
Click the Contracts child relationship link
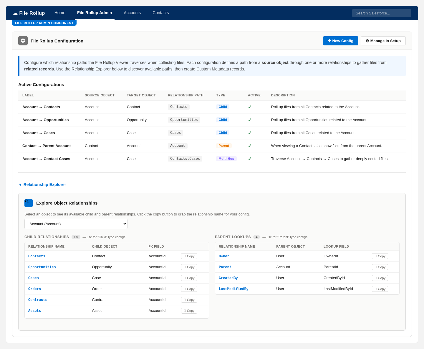pos(38,300)
